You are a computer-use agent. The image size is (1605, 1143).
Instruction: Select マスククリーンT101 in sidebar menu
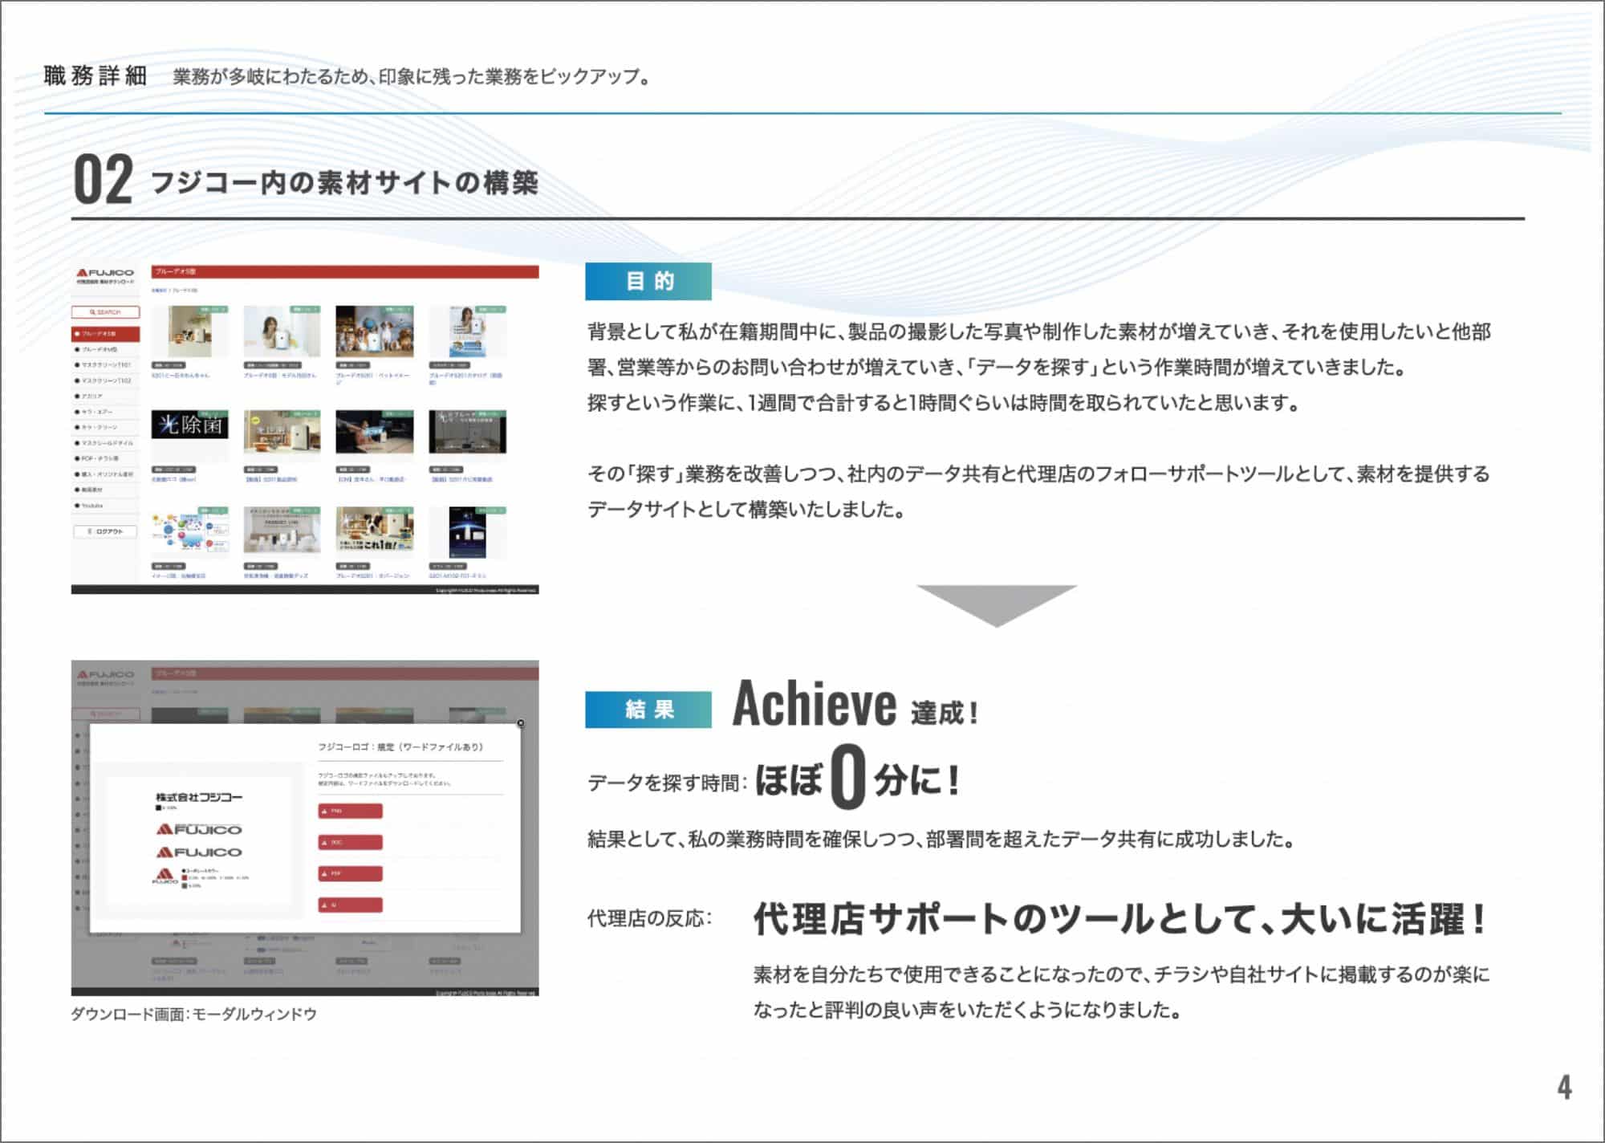click(x=105, y=365)
